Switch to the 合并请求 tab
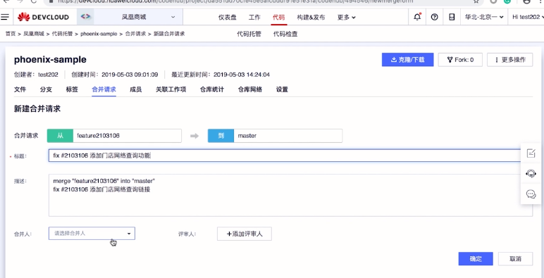This screenshot has height=278, width=544. (104, 89)
